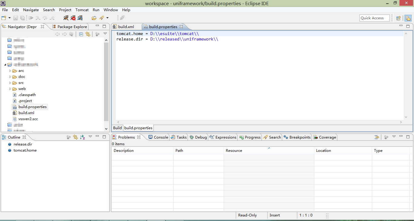Focus the Quick Access field
Image resolution: width=414 pixels, height=221 pixels.
(x=375, y=18)
